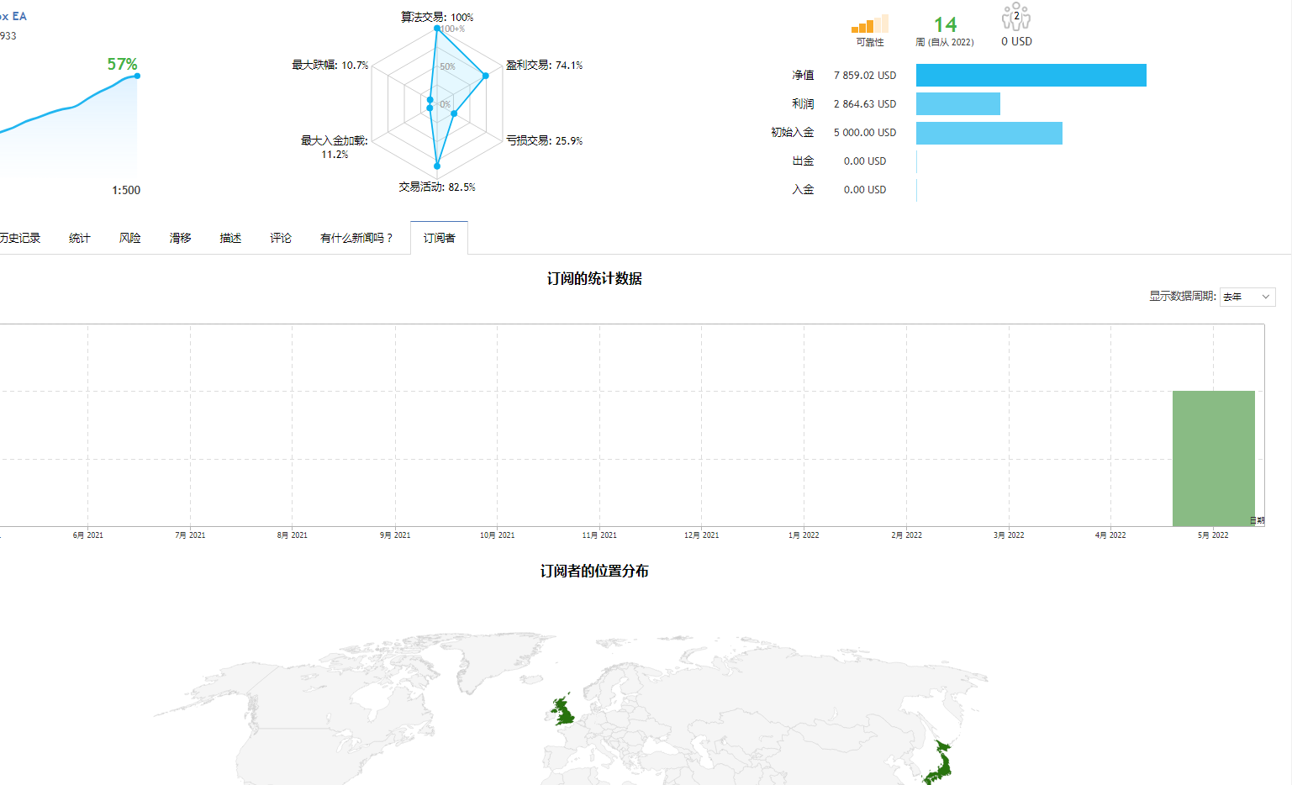This screenshot has width=1292, height=785.
Task: Click the radar point on 交易活动 axis
Action: (x=437, y=166)
